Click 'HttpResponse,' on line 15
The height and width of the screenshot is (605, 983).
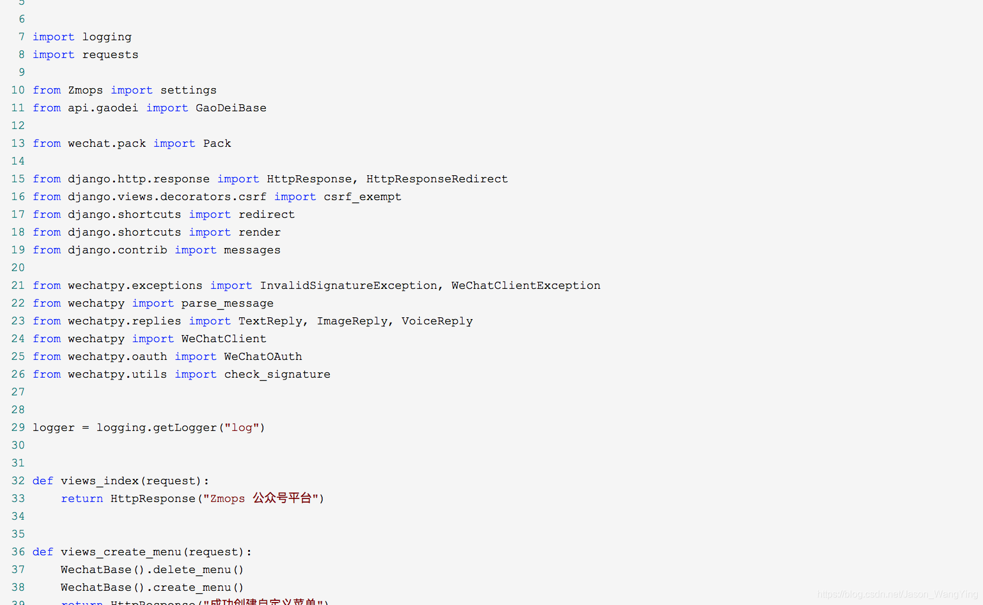tap(312, 179)
